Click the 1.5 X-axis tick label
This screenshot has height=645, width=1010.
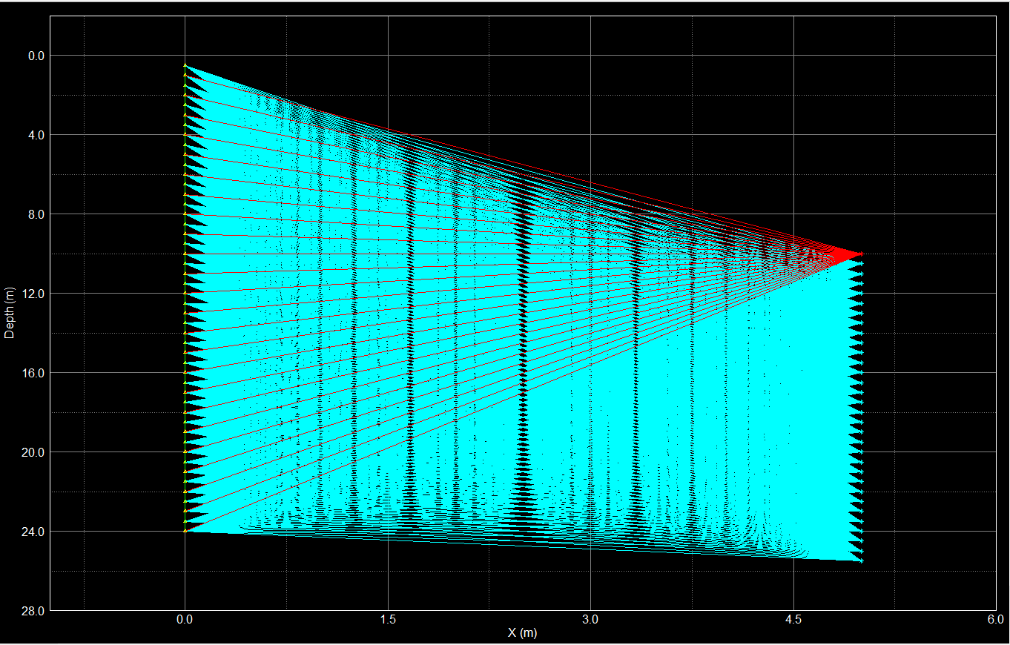[x=388, y=619]
